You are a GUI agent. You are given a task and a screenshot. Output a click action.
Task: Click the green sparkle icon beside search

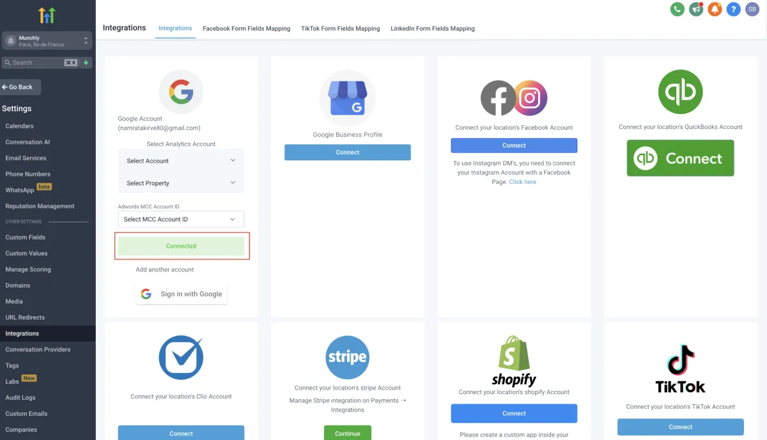[x=86, y=63]
